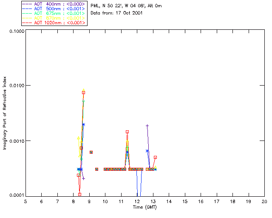
Task: Click the x-axis label 10
Action: pos(105,201)
